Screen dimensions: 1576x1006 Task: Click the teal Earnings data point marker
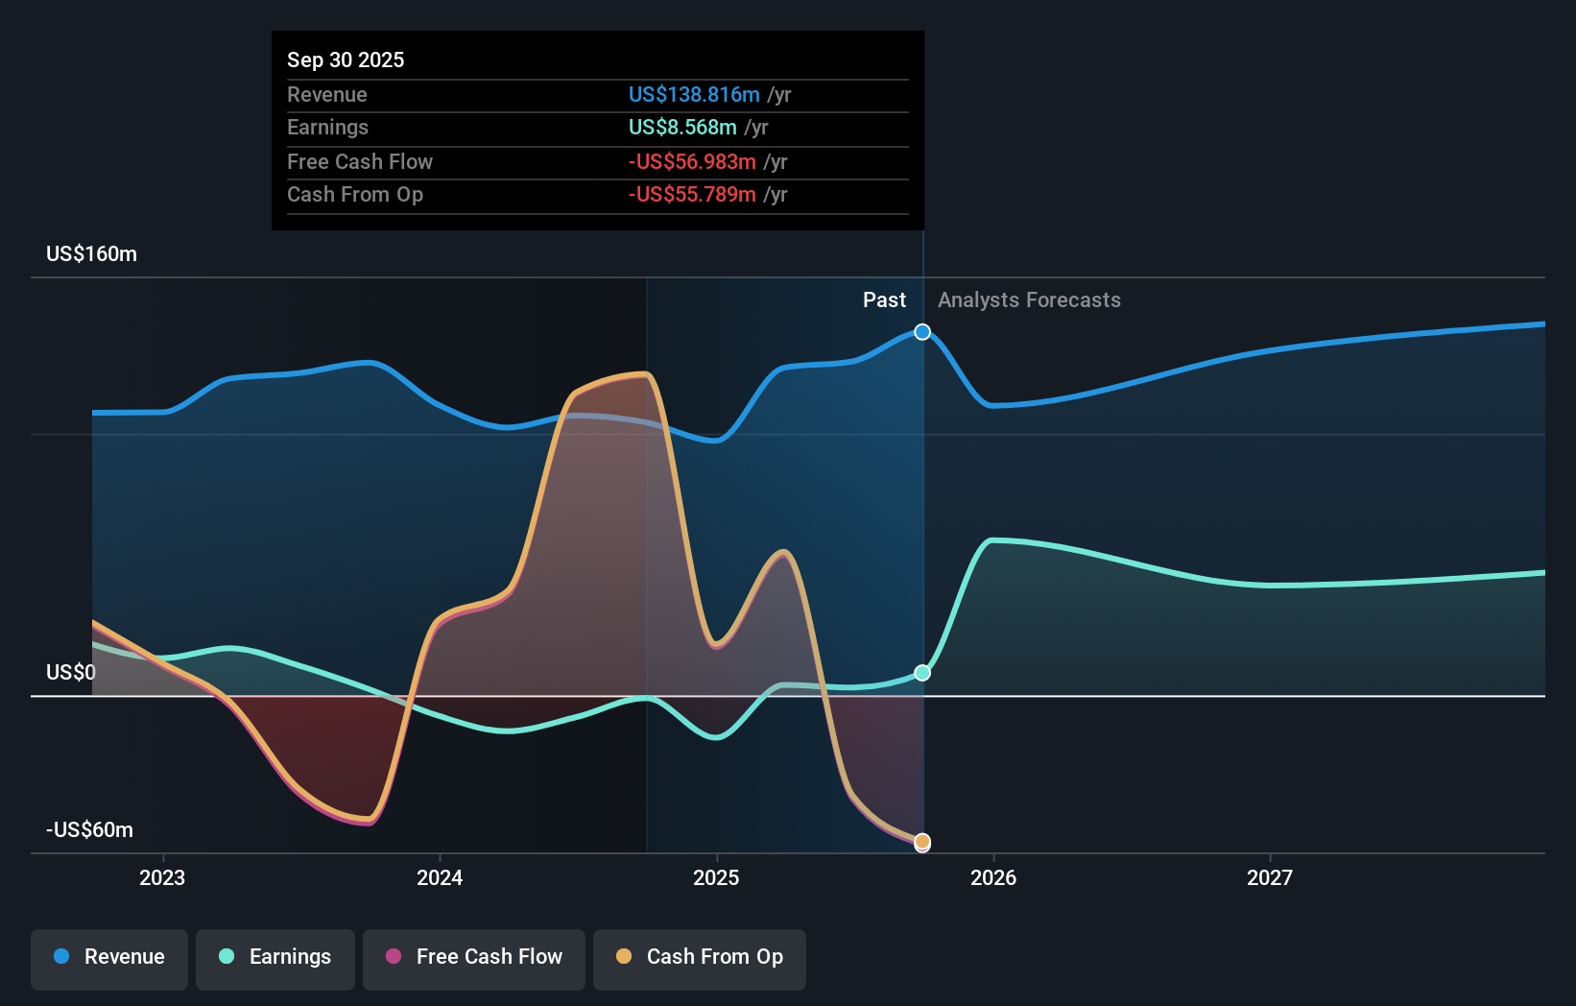(922, 673)
